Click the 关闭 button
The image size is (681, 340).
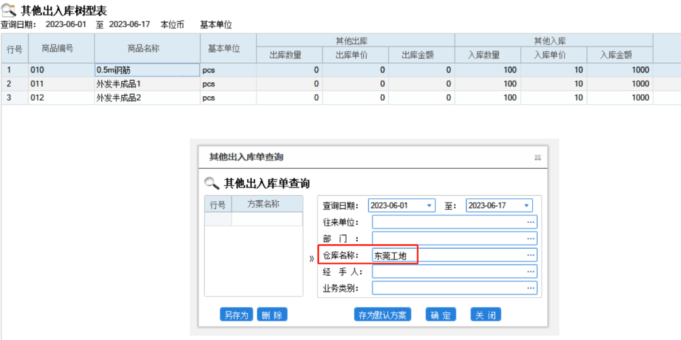(x=486, y=315)
